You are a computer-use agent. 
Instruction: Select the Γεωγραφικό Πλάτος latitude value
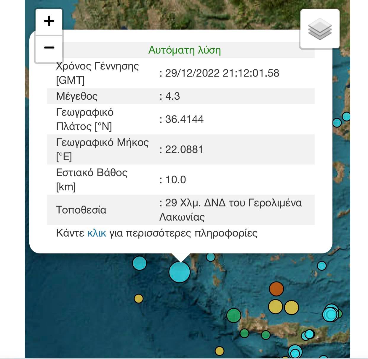[x=181, y=119]
